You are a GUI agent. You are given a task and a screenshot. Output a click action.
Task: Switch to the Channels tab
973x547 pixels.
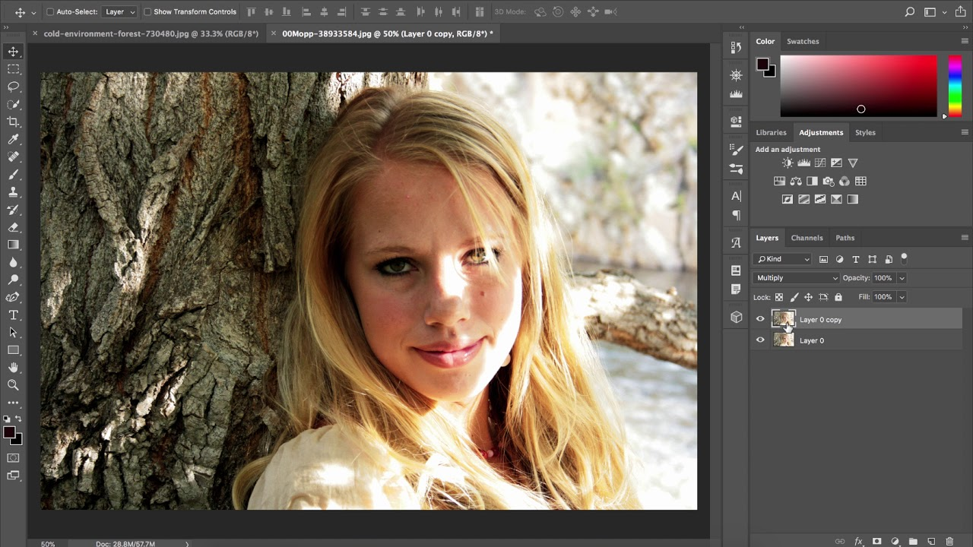pyautogui.click(x=807, y=238)
